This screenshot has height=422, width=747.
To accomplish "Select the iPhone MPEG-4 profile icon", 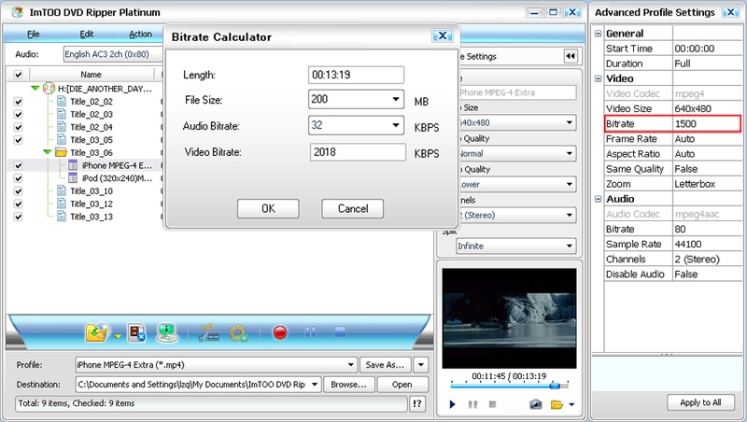I will 73,165.
